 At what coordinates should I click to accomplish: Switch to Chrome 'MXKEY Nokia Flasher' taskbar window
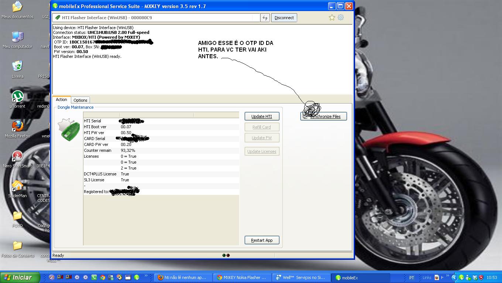click(x=242, y=277)
